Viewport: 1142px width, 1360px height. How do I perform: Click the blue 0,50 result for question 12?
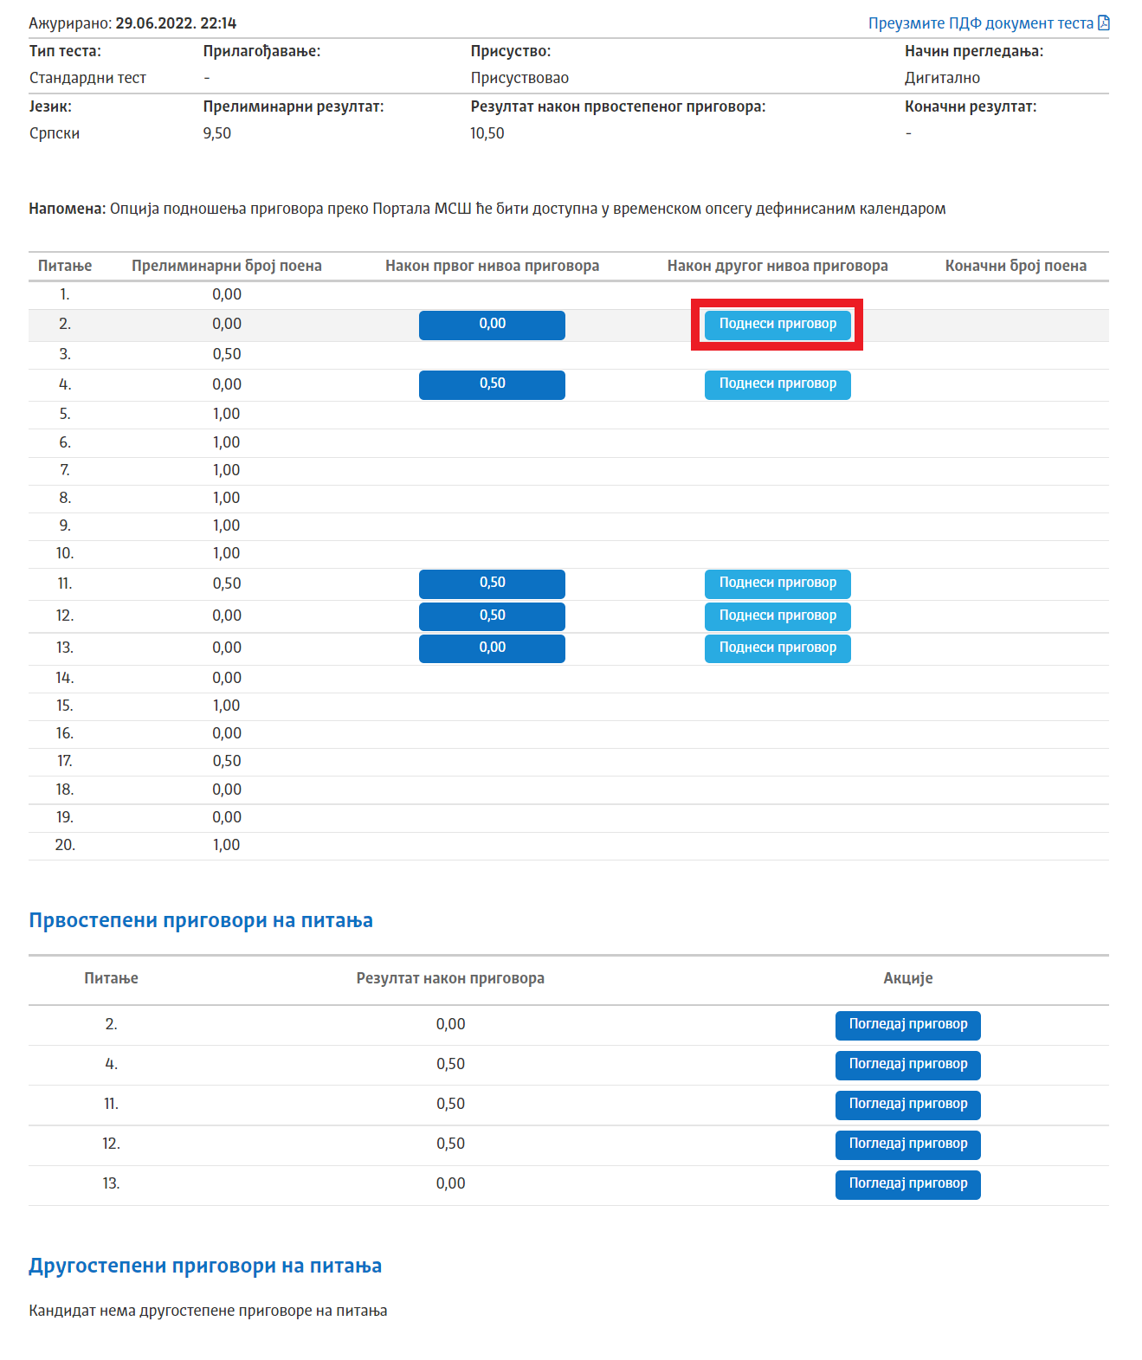(492, 616)
